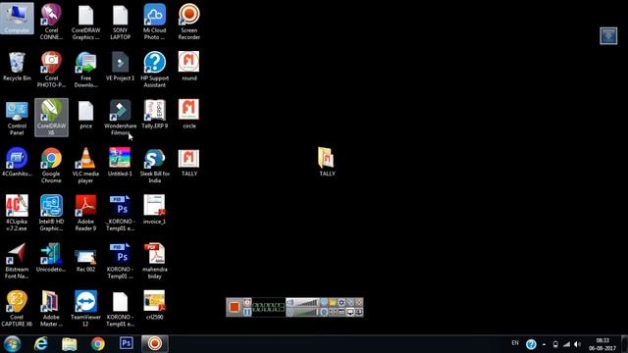Open the system volume tray icon

coord(577,344)
